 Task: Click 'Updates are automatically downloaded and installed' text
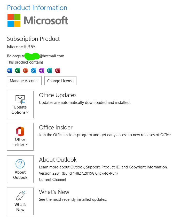(x=85, y=103)
